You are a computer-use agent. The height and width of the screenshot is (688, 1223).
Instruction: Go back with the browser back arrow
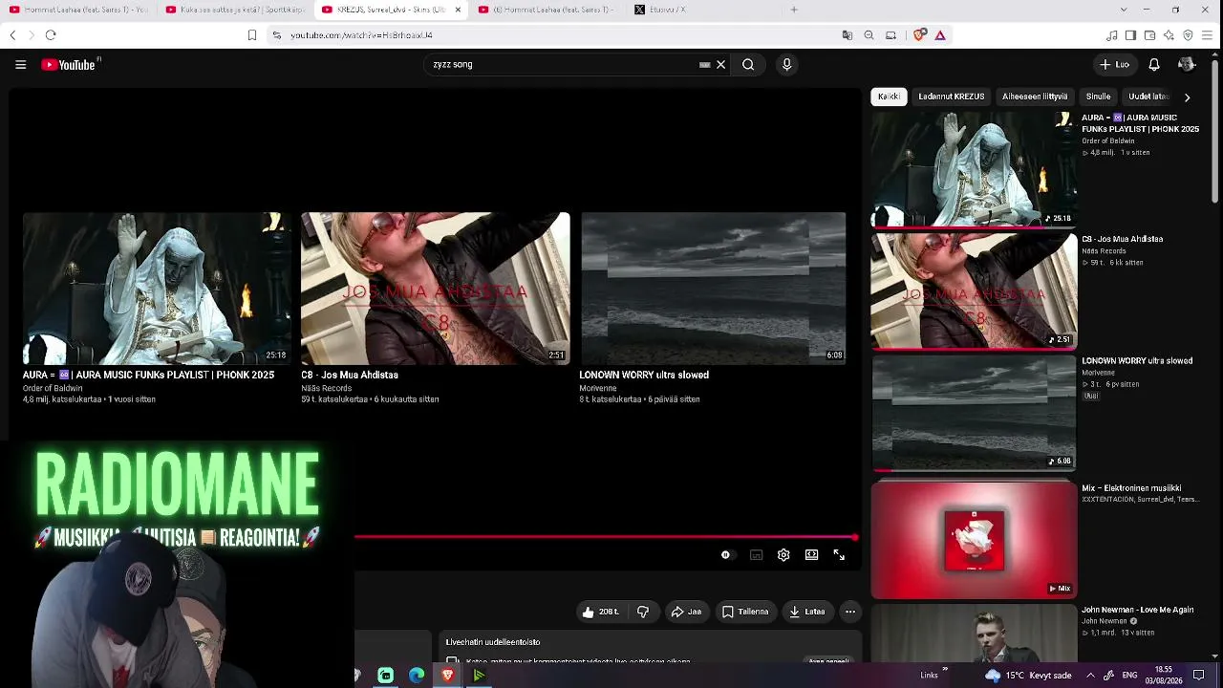tap(12, 35)
